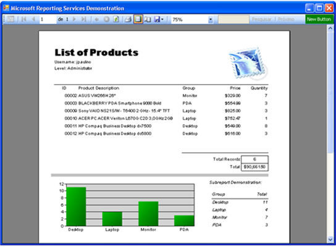The height and width of the screenshot is (247, 336).
Task: Close the Reporting Services window
Action: [329, 8]
